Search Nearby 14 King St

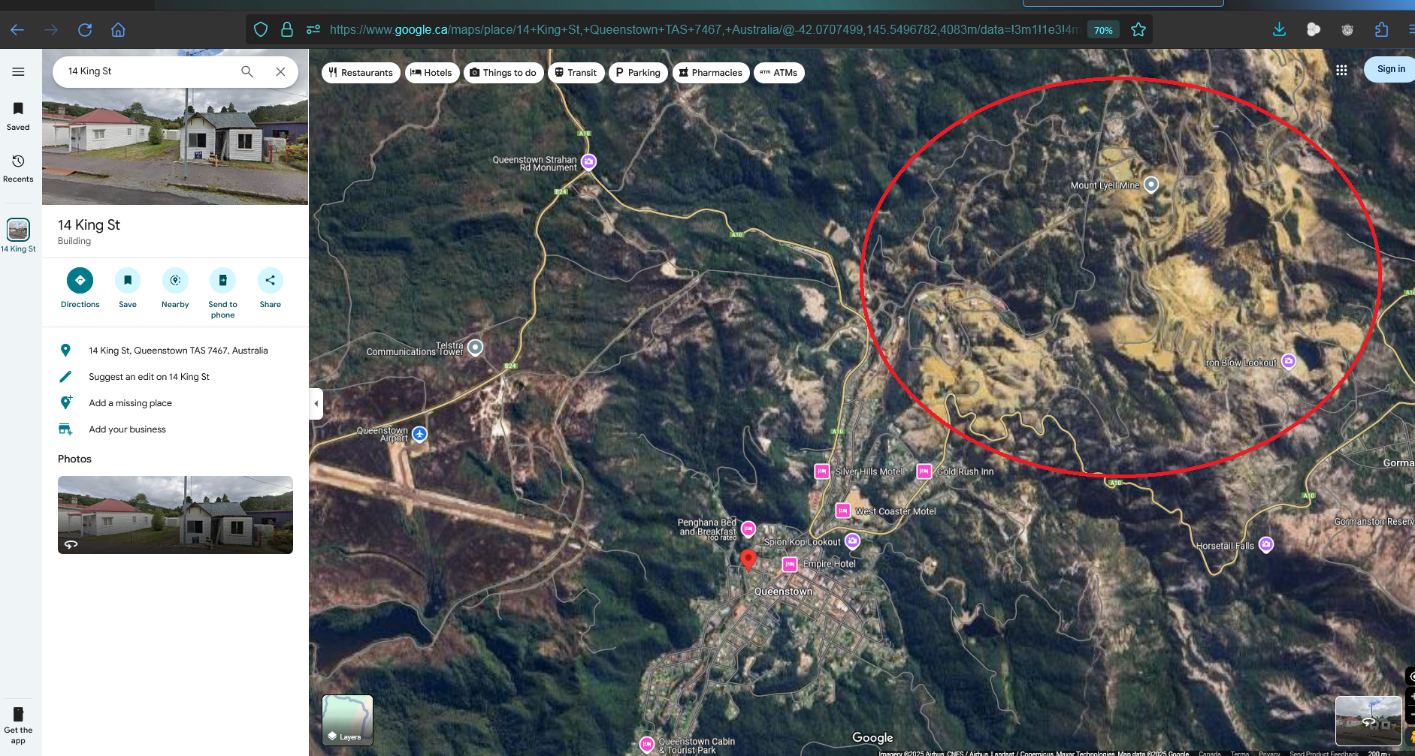(x=175, y=288)
